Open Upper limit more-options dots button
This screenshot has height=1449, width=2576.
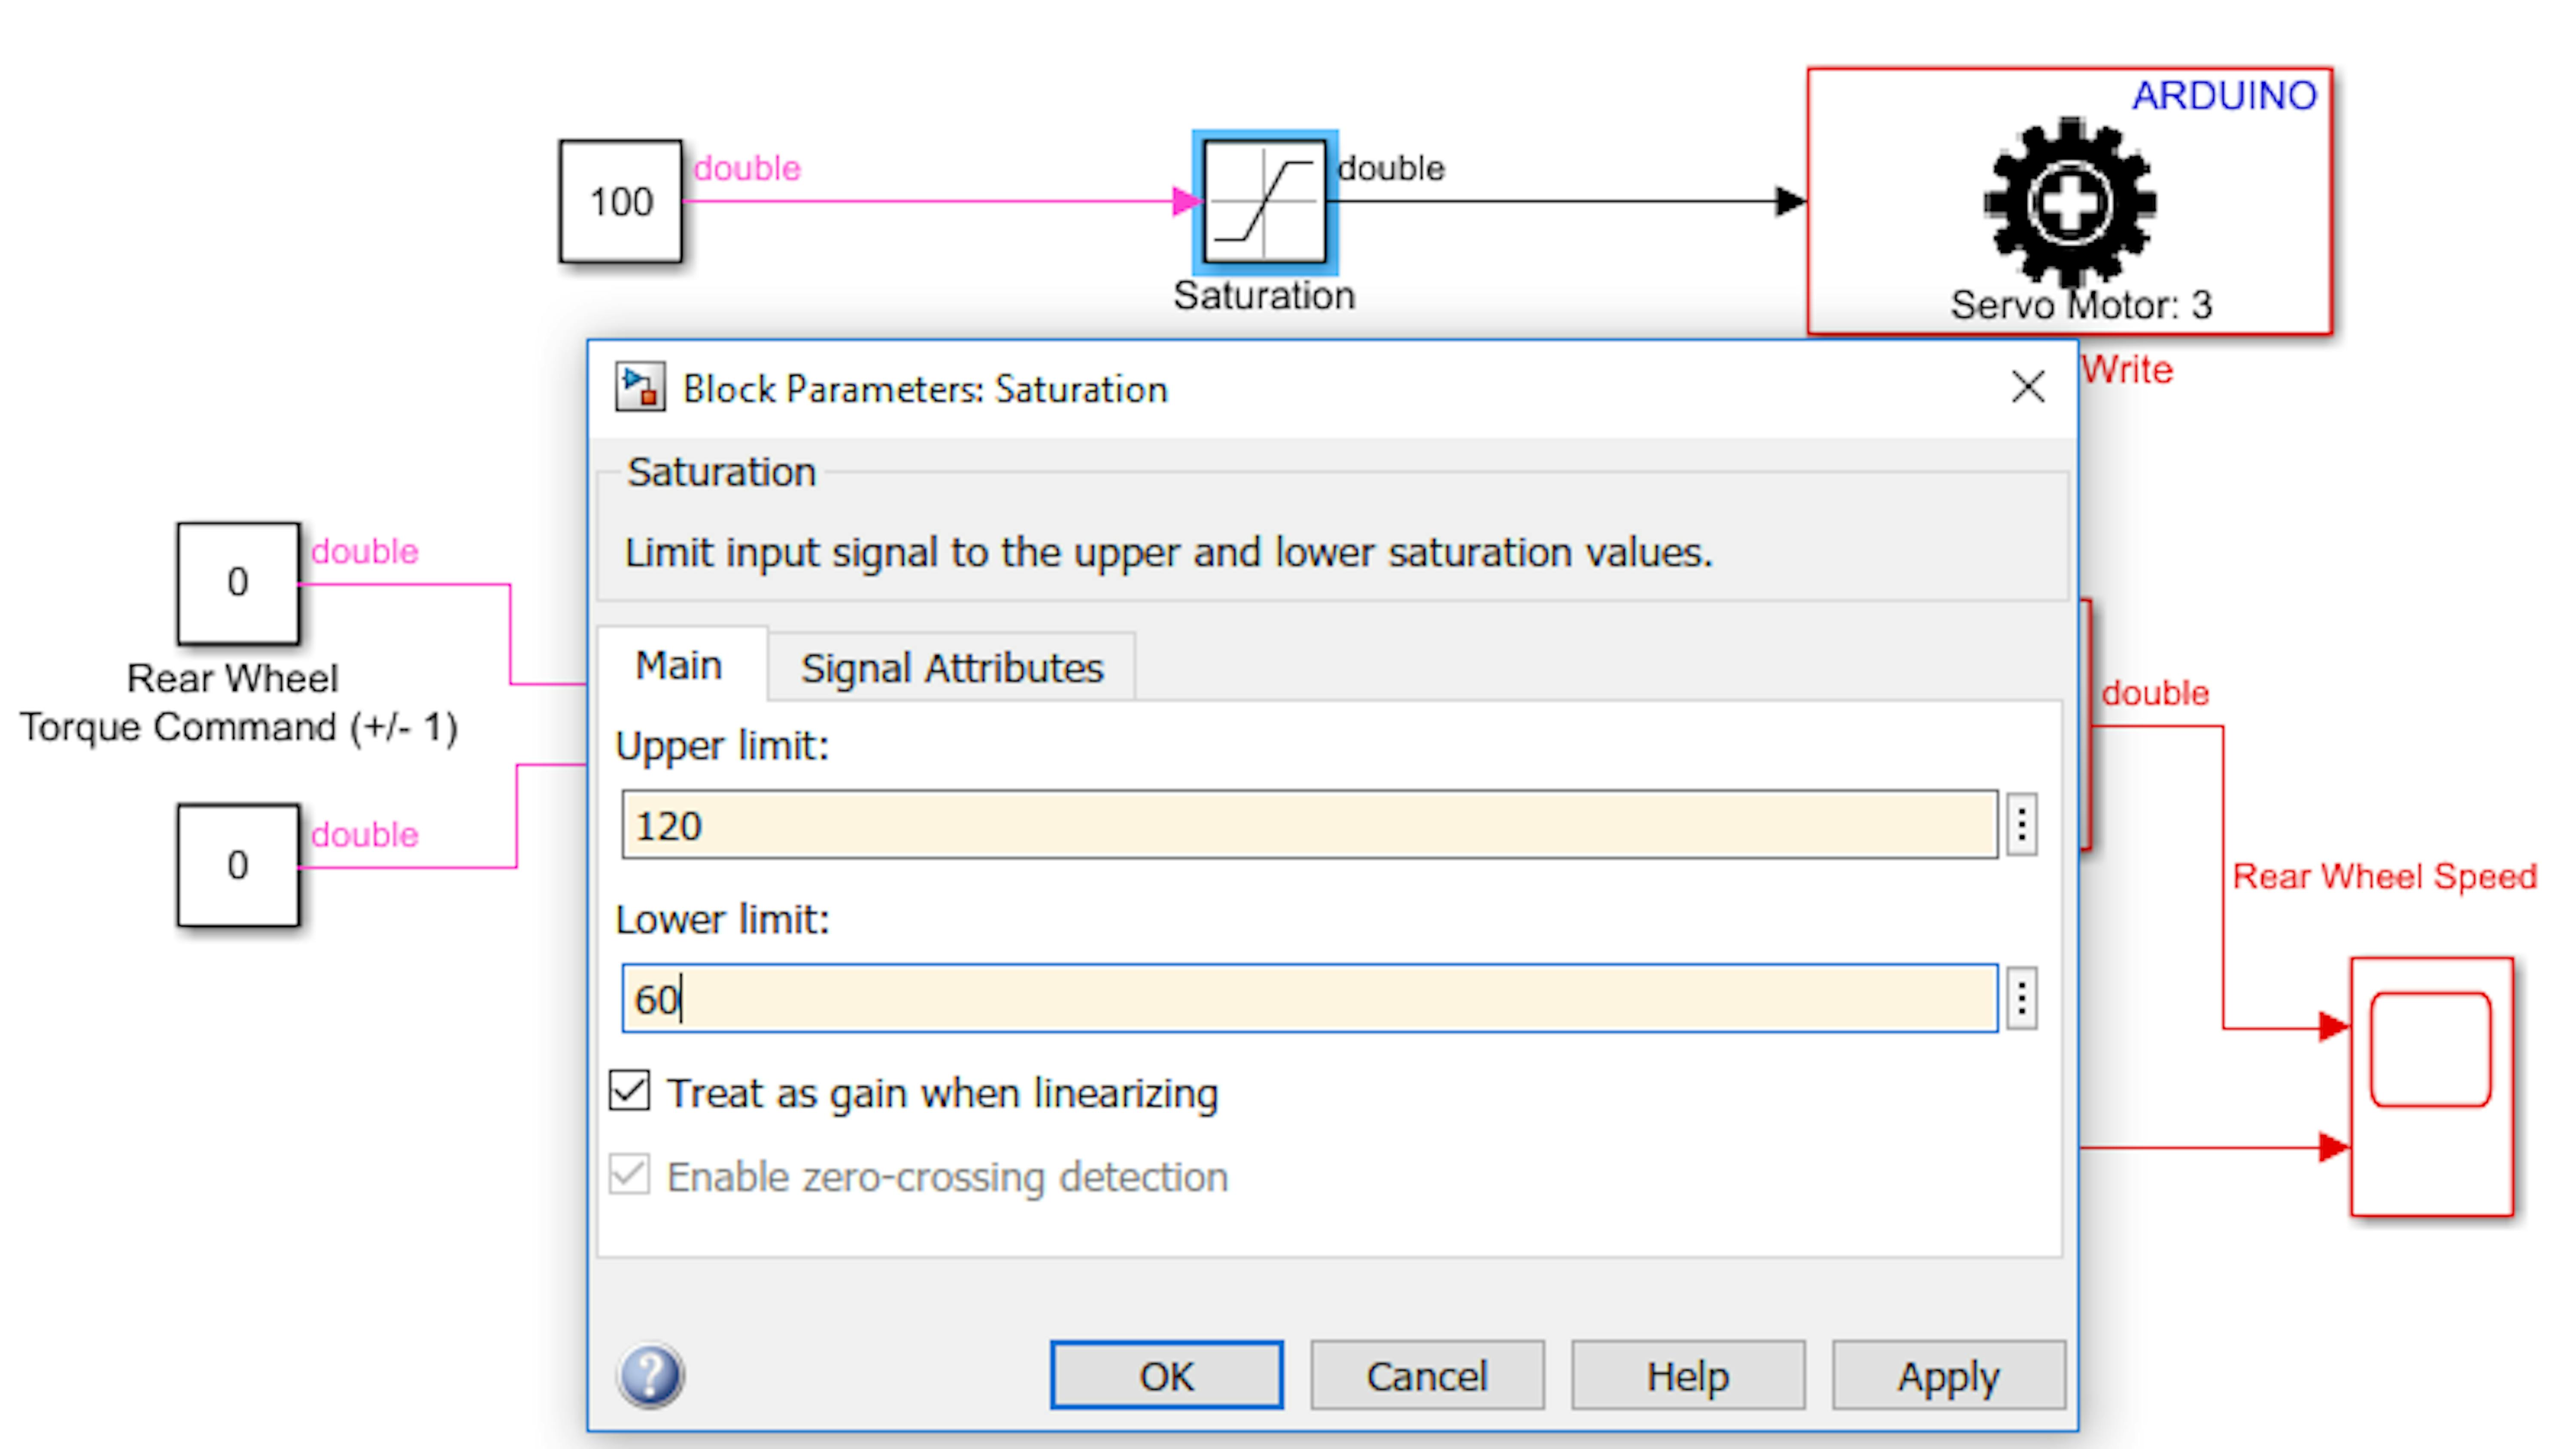2022,825
